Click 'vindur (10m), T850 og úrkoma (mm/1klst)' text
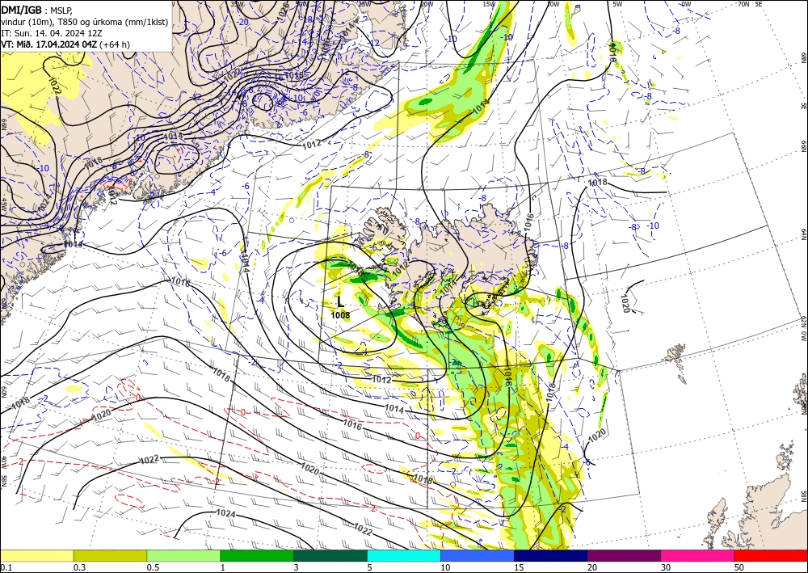 click(85, 21)
